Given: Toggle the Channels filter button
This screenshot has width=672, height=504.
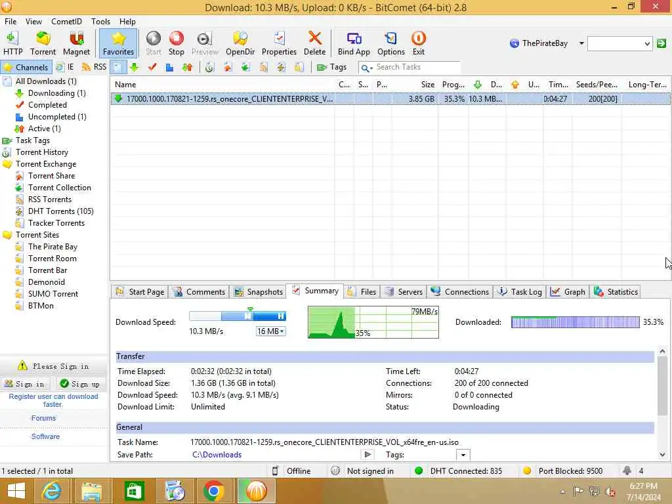Looking at the screenshot, I should point(26,68).
